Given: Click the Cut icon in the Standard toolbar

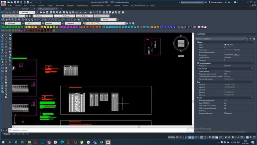Looking at the screenshot, I should click(x=64, y=12).
